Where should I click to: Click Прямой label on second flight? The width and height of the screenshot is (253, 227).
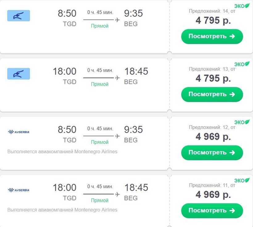click(x=100, y=84)
